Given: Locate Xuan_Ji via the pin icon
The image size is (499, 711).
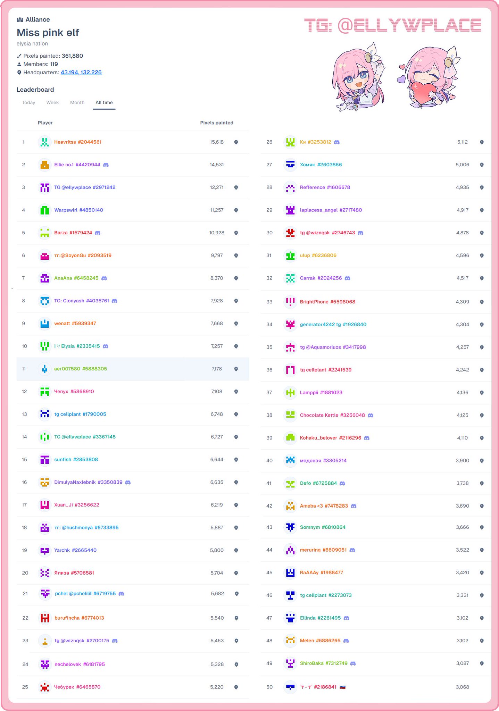Looking at the screenshot, I should pos(236,505).
